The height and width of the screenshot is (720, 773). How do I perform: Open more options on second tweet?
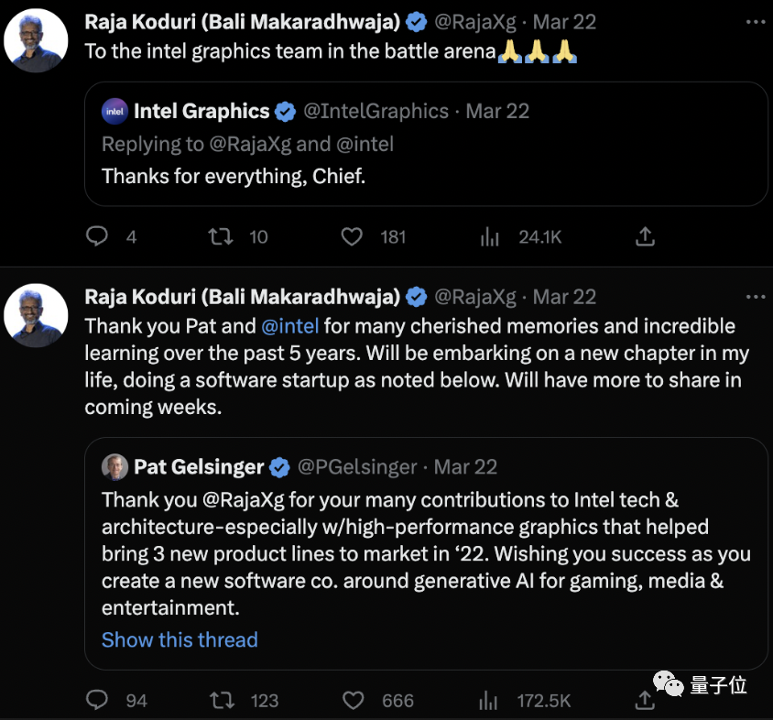click(x=755, y=297)
